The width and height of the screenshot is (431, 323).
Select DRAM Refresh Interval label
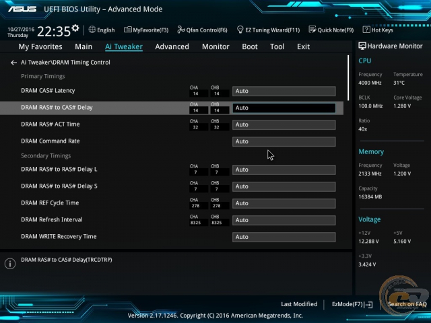(x=52, y=220)
